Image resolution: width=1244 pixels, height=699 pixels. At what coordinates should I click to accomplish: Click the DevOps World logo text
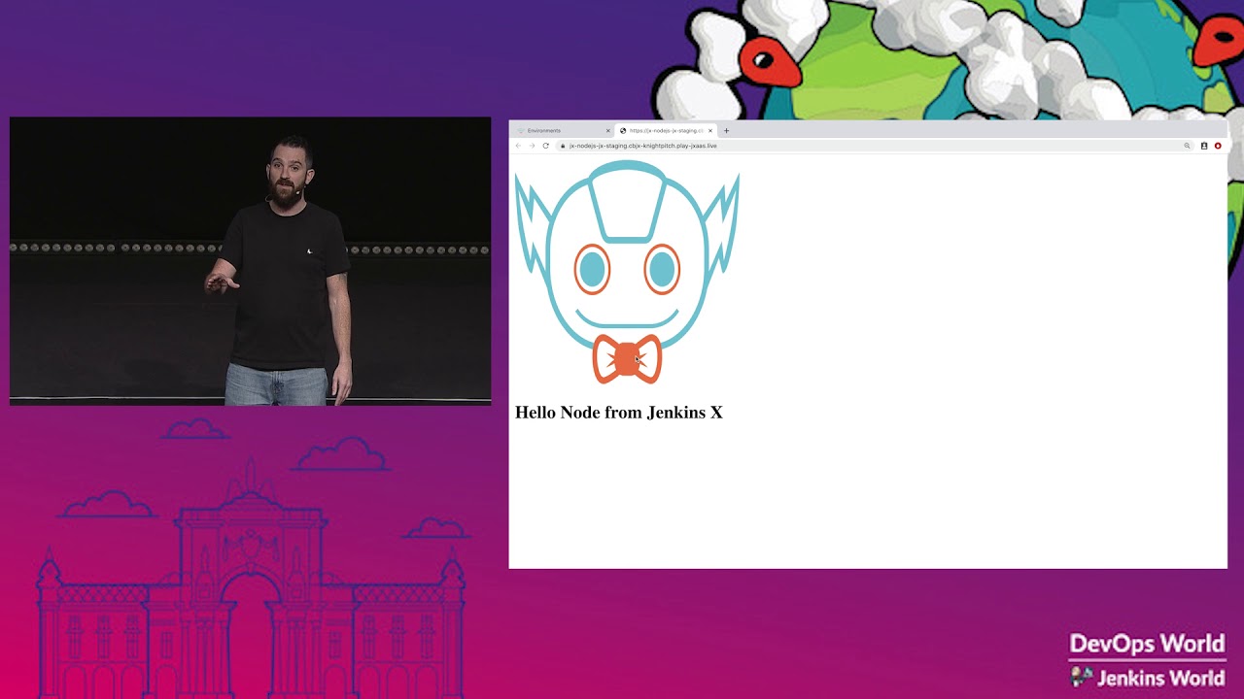[1147, 645]
